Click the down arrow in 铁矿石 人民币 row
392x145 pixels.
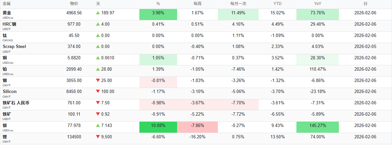(x=98, y=103)
